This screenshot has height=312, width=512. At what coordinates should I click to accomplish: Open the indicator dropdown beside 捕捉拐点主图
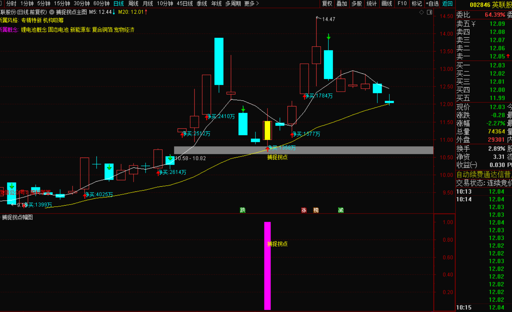[x=52, y=12]
